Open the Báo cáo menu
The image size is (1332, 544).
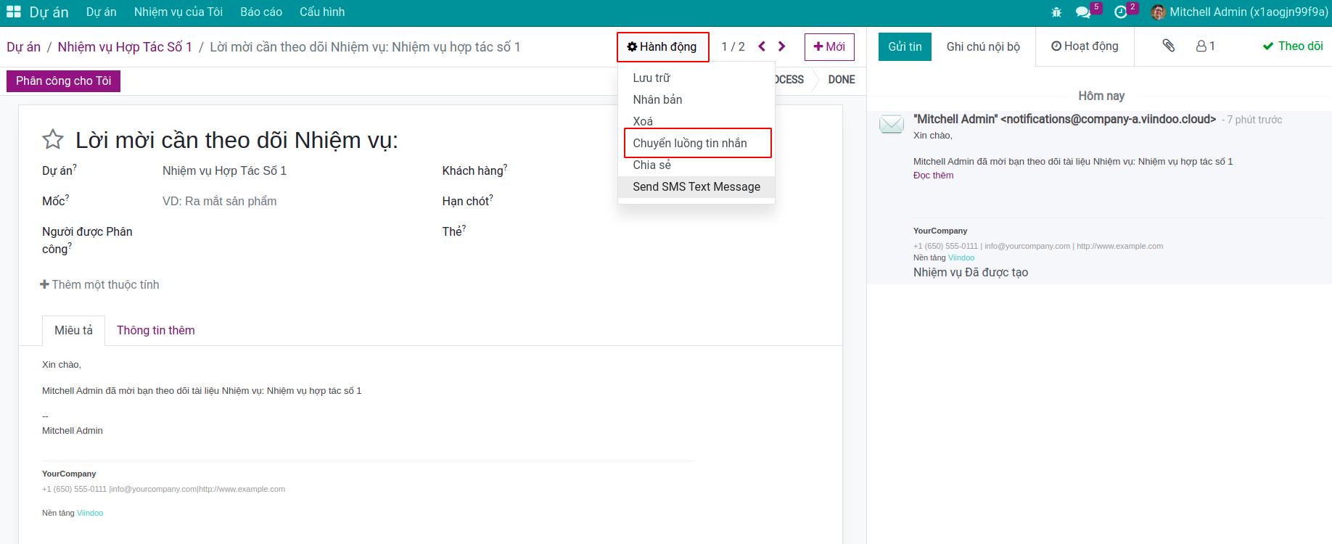click(x=261, y=12)
